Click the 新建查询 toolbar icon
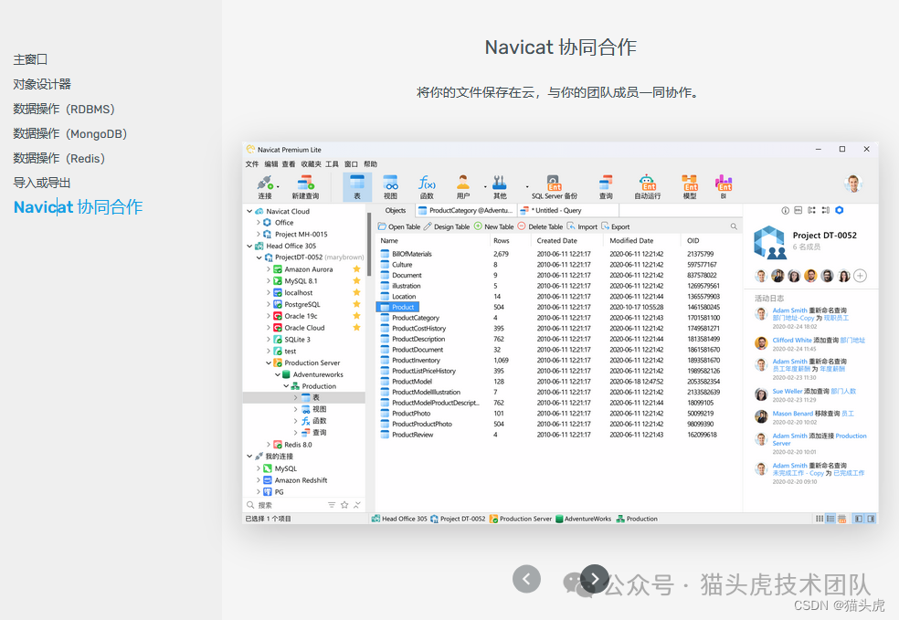 click(x=305, y=187)
